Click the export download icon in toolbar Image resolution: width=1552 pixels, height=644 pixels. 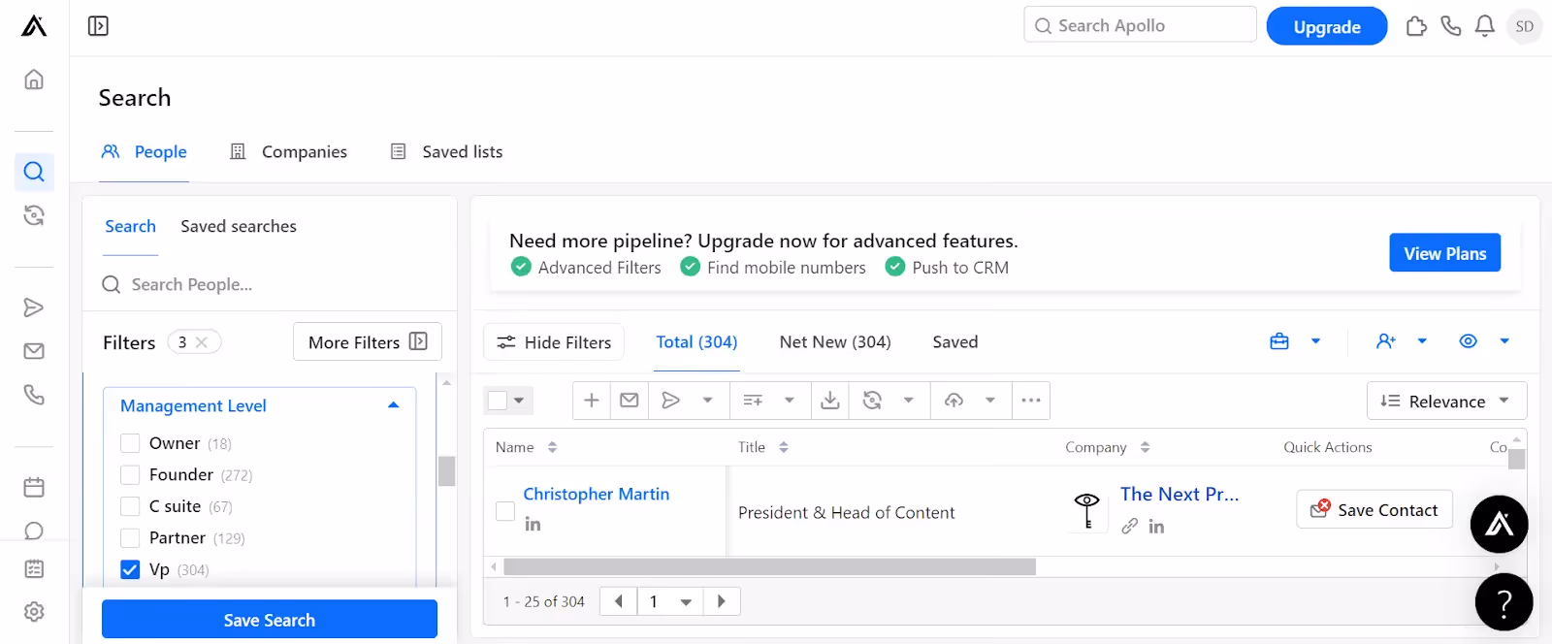829,401
